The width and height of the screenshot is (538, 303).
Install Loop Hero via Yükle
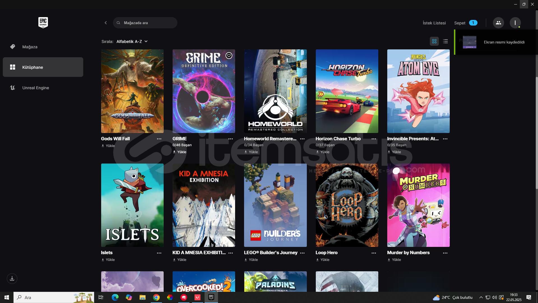(x=323, y=260)
